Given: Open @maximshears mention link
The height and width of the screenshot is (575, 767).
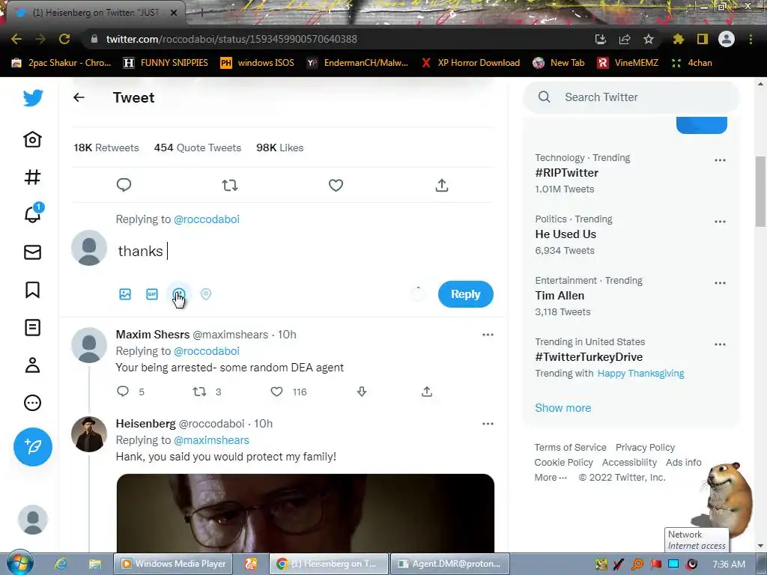Looking at the screenshot, I should click(212, 440).
